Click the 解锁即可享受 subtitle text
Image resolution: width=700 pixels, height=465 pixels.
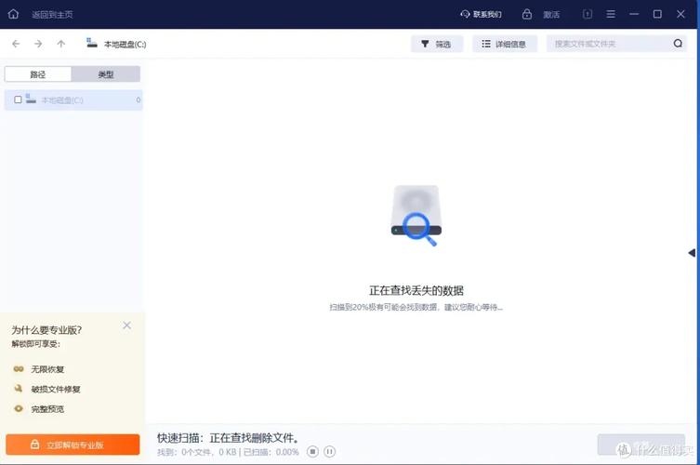35,344
